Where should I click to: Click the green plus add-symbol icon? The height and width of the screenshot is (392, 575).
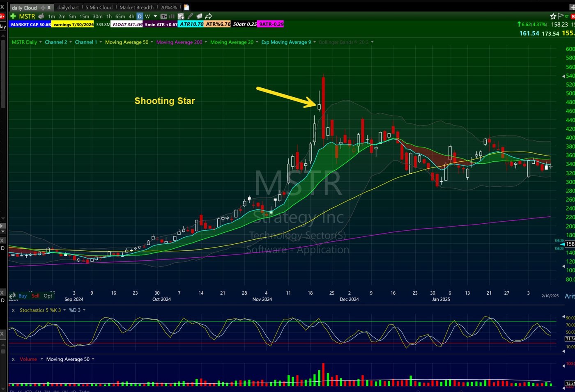[x=13, y=16]
